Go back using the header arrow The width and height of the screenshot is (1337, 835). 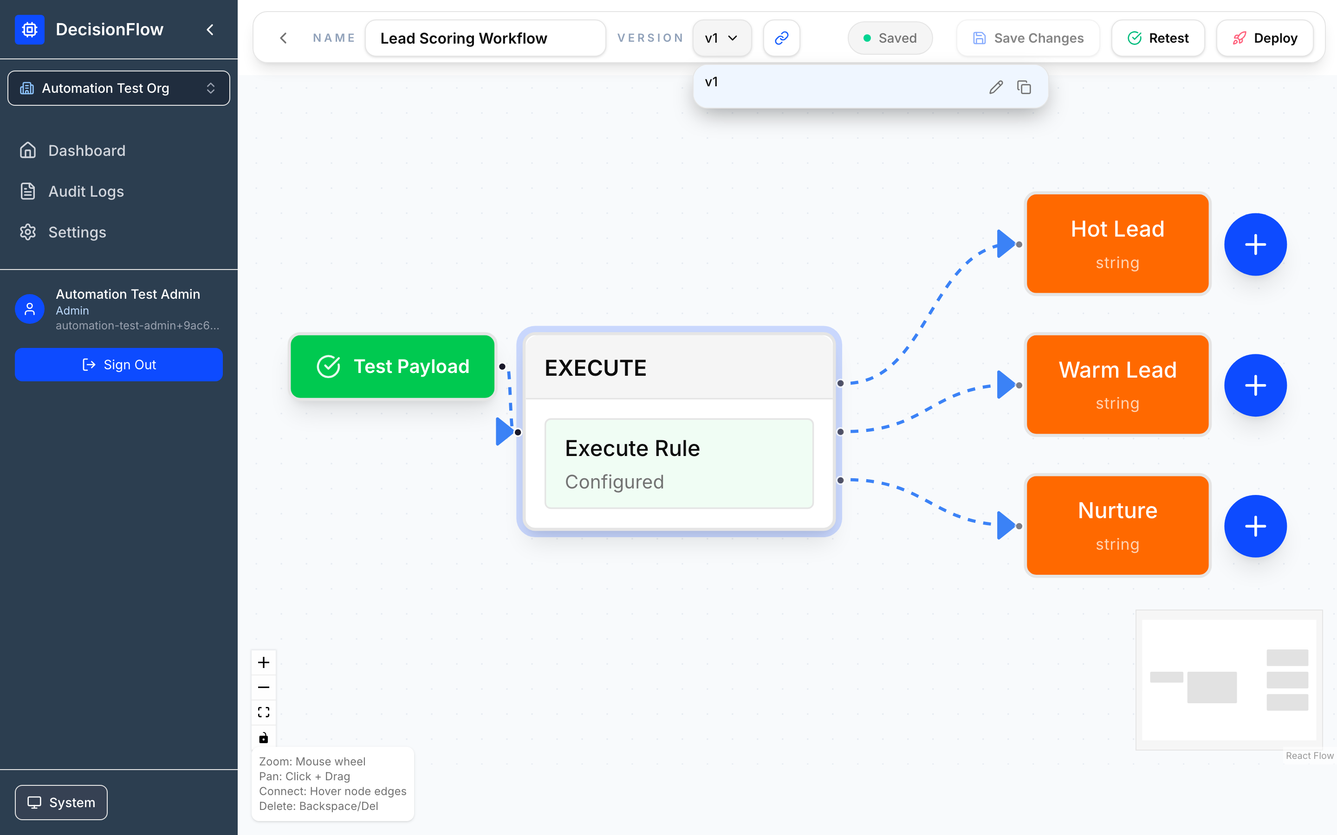coord(284,38)
